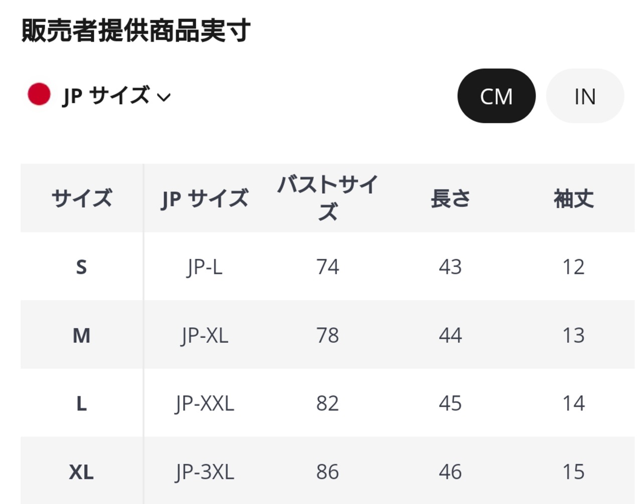Click the Japan flag icon

[x=39, y=94]
